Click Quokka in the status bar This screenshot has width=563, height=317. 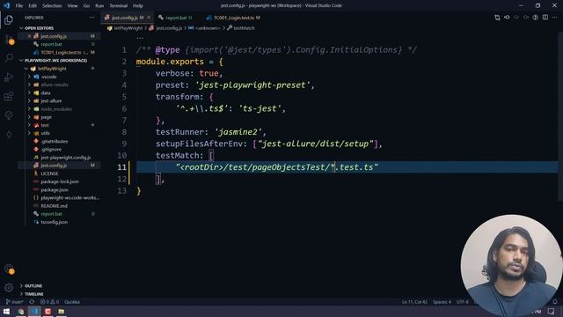[72, 302]
